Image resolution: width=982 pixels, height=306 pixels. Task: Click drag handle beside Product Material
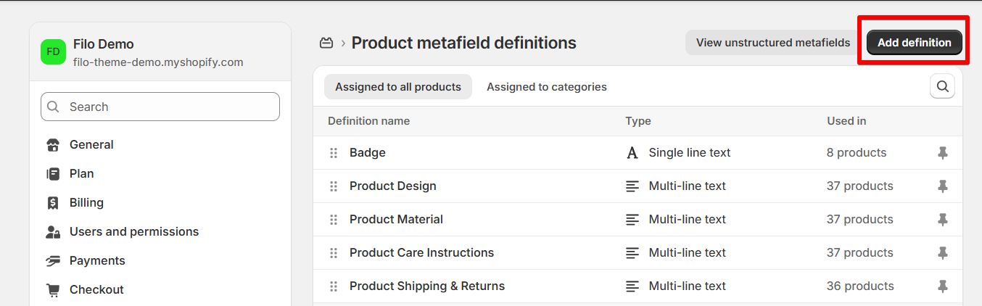pyautogui.click(x=334, y=220)
